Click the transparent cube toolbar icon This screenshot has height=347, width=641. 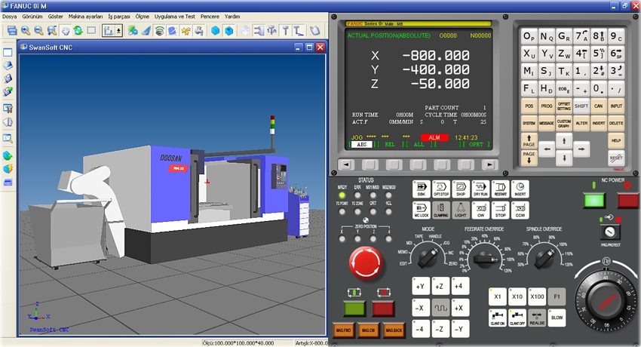(x=245, y=31)
